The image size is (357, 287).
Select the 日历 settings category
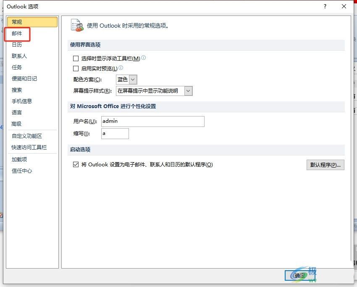pyautogui.click(x=17, y=44)
